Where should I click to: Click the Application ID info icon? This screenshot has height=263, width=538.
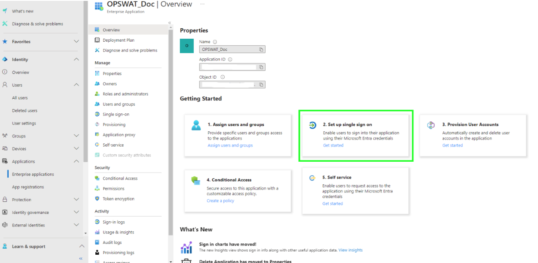click(230, 60)
